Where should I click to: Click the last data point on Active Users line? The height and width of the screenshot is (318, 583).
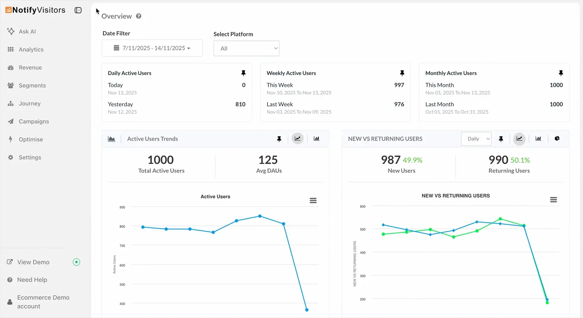coord(307,310)
